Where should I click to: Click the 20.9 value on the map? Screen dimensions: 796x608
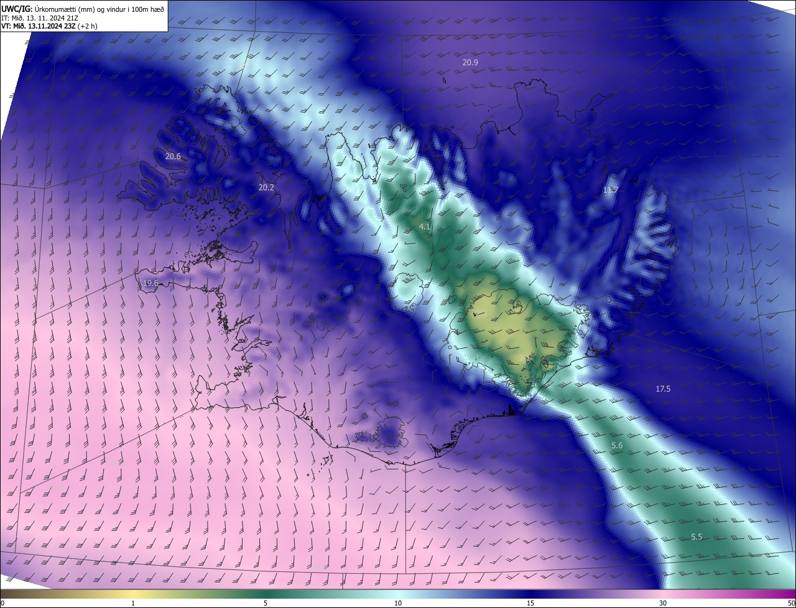[x=470, y=62]
